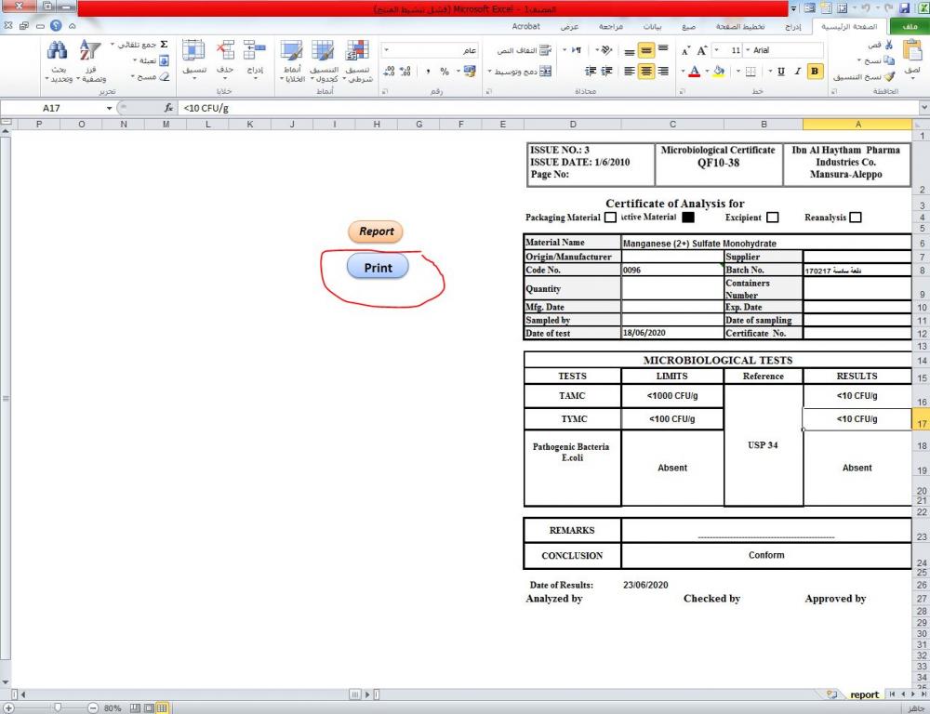Open the Acrobat ribbon tab

[527, 27]
